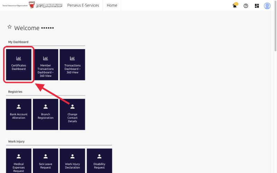
Task: Go to the Home tab
Action: click(x=112, y=6)
